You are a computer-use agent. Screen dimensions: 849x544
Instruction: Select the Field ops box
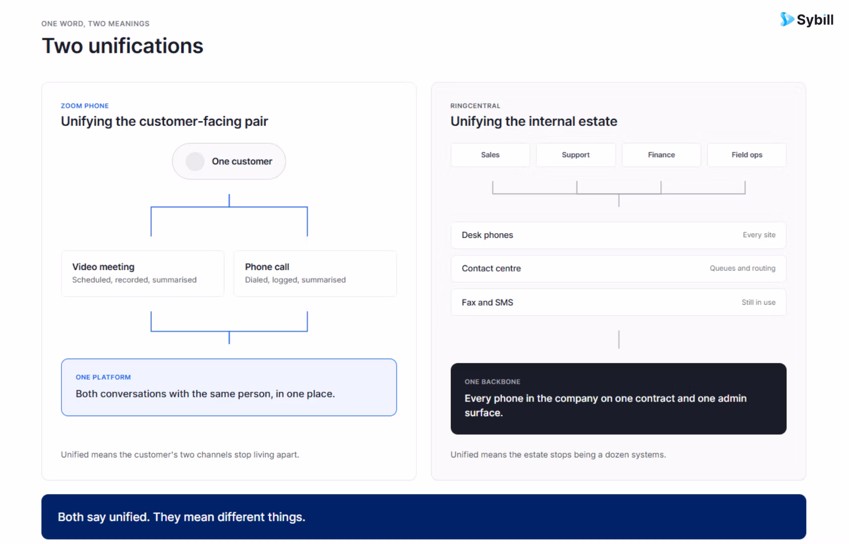(747, 155)
